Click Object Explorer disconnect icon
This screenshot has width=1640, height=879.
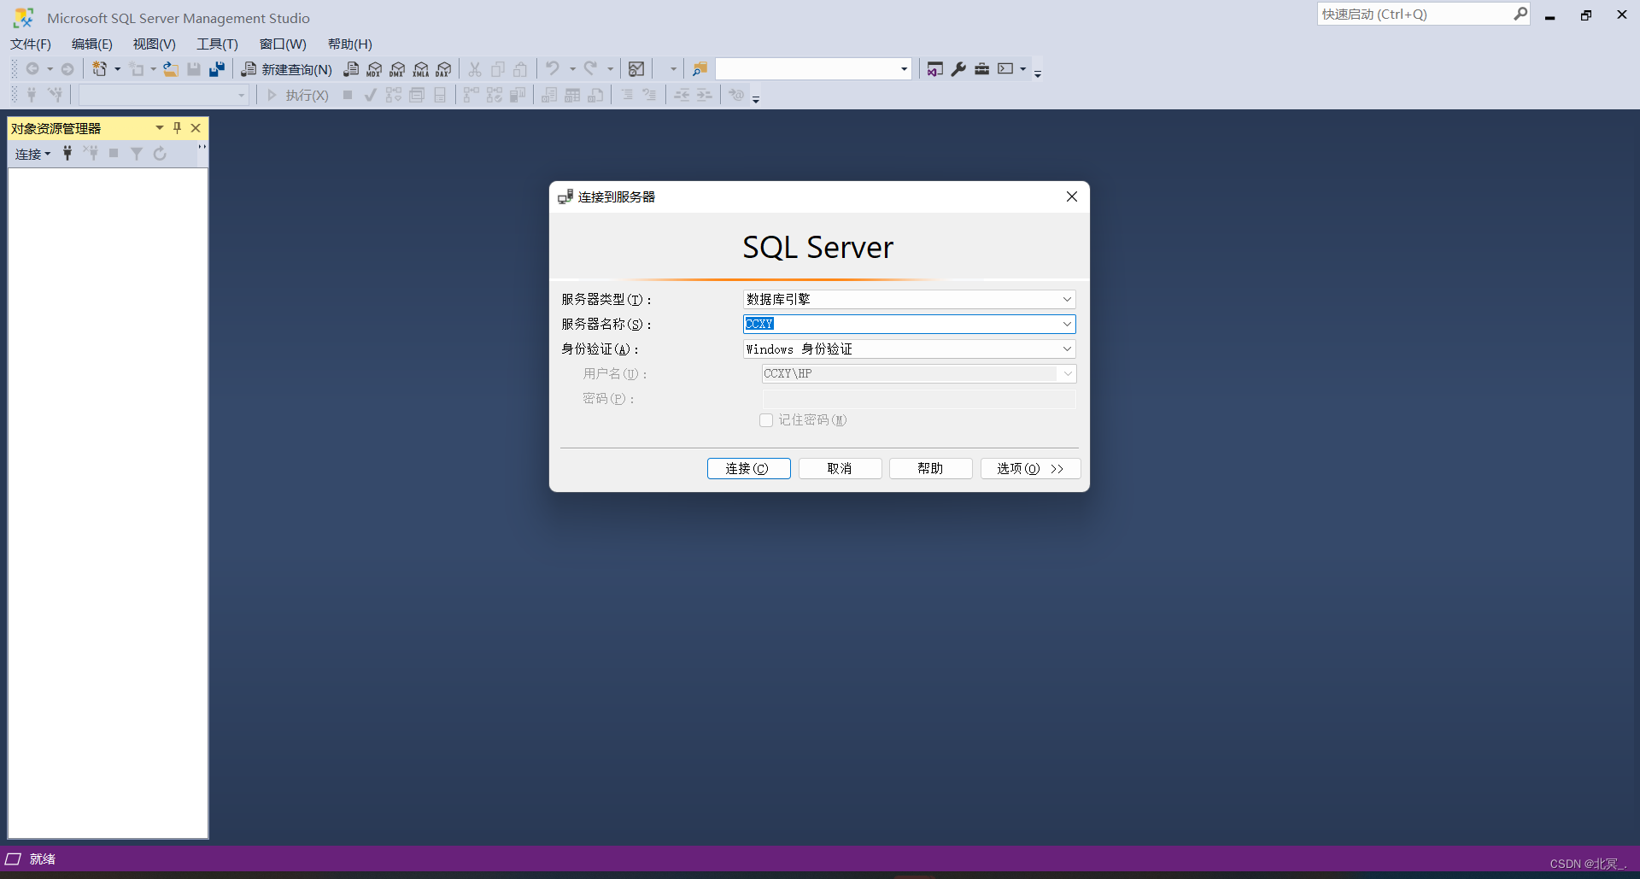click(91, 154)
